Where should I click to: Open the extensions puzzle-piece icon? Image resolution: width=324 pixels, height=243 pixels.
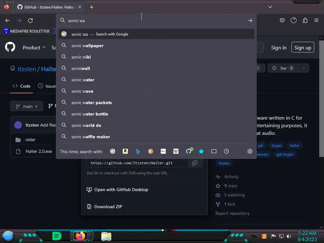point(305,20)
